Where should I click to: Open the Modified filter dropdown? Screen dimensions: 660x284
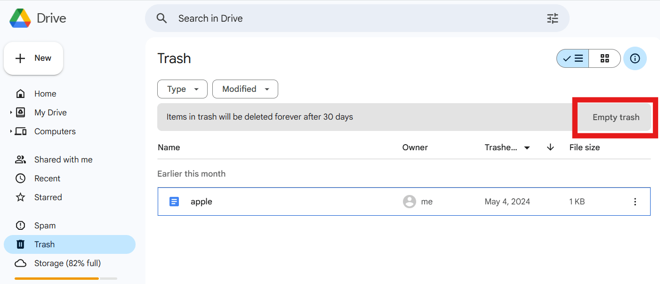click(245, 89)
